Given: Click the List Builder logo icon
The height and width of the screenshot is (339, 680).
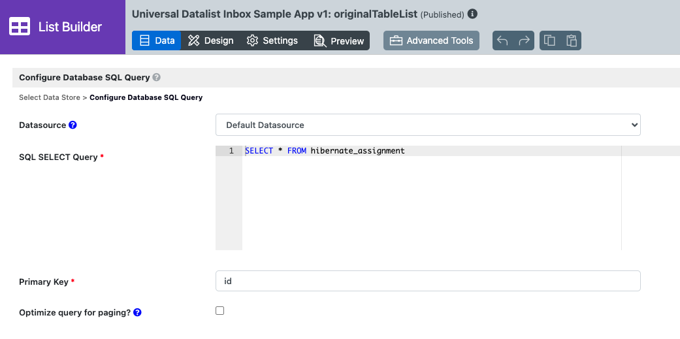Looking at the screenshot, I should coord(20,27).
